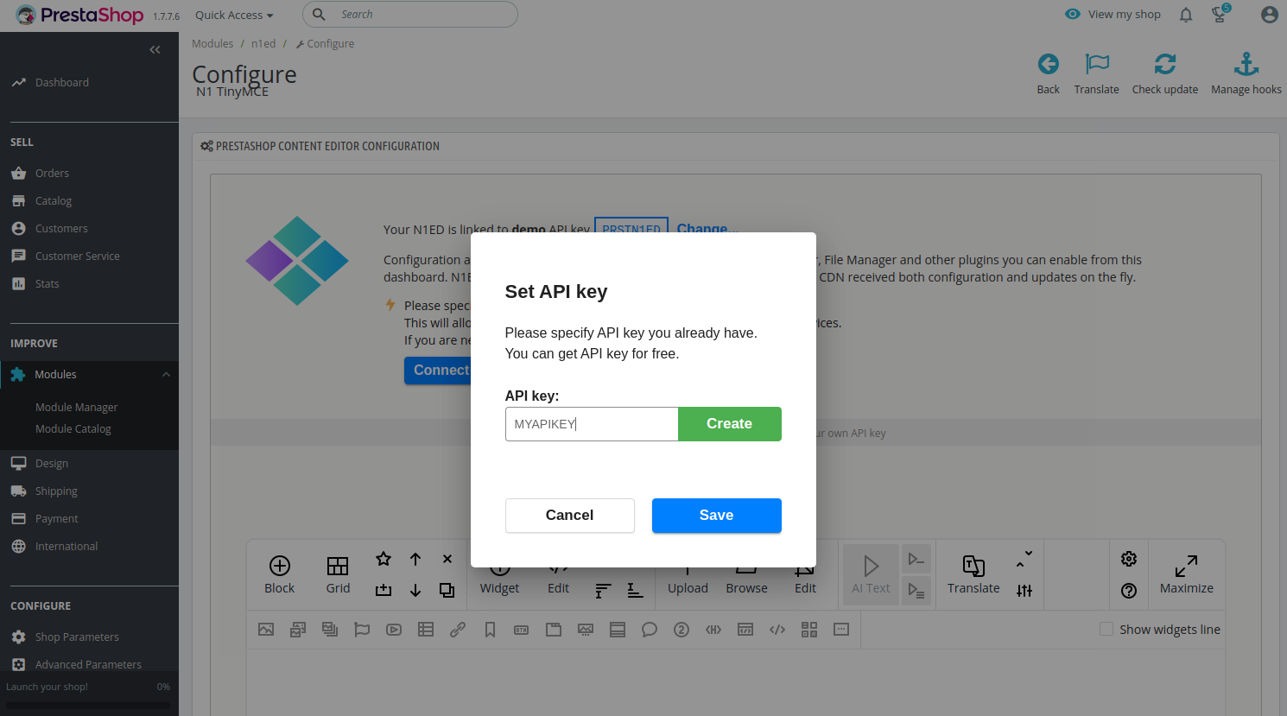
Task: Click the move down arrow icon
Action: tap(415, 591)
